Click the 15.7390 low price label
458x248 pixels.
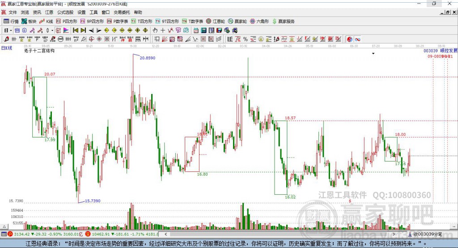[x=93, y=201]
